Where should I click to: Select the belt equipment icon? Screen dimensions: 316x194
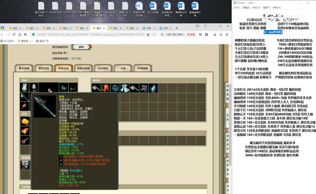73,87
